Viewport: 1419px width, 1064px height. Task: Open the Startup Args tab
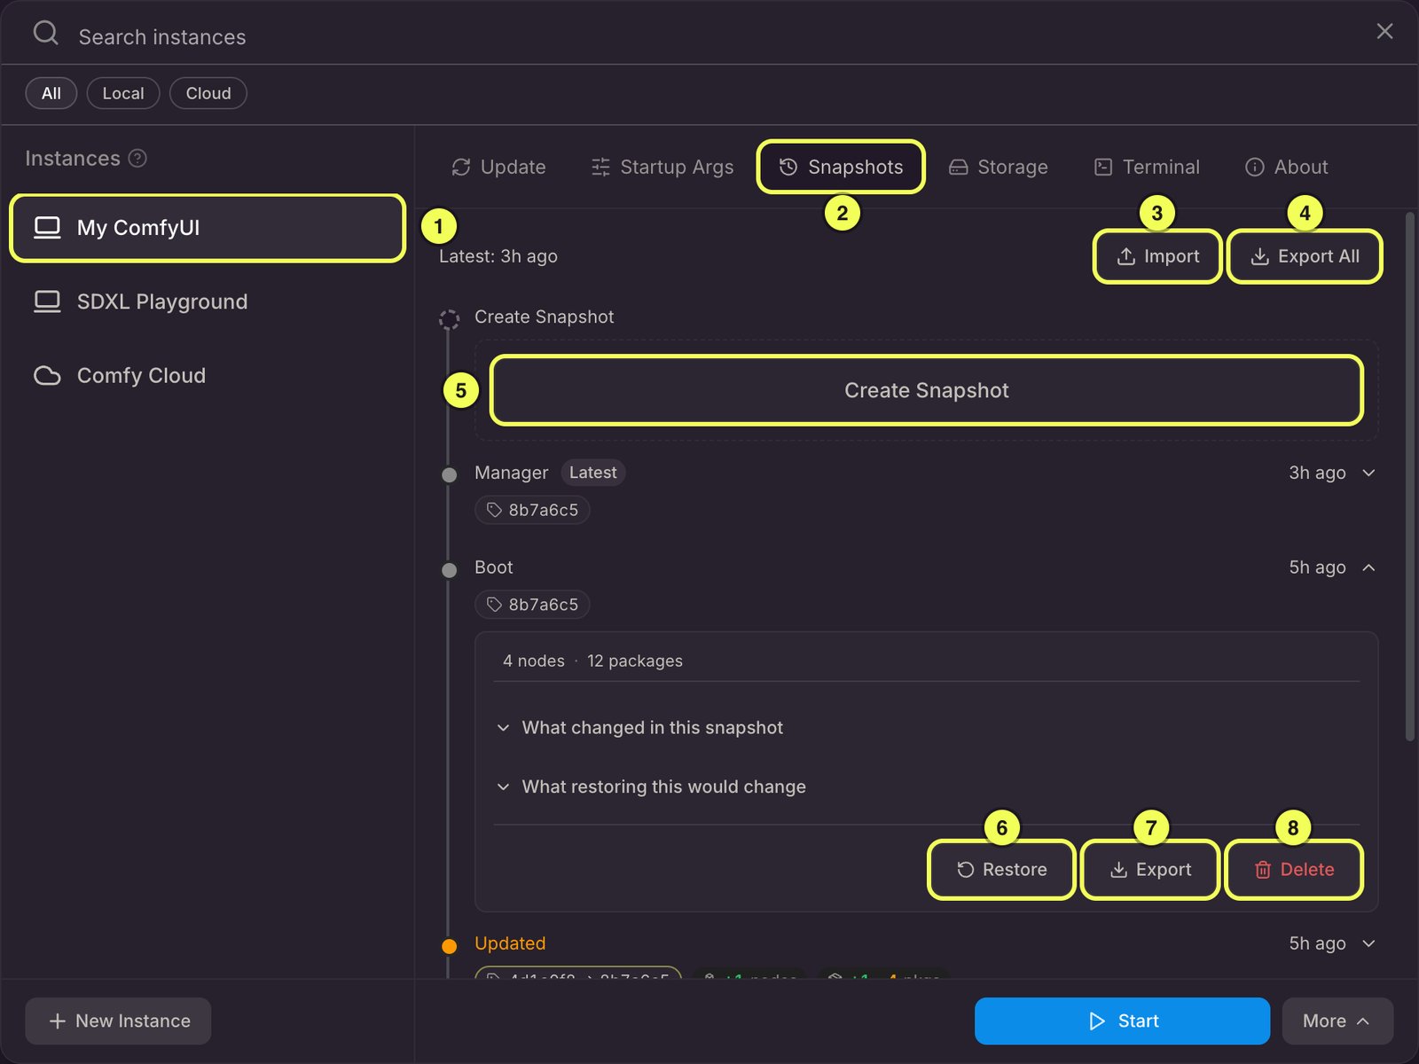(x=662, y=167)
